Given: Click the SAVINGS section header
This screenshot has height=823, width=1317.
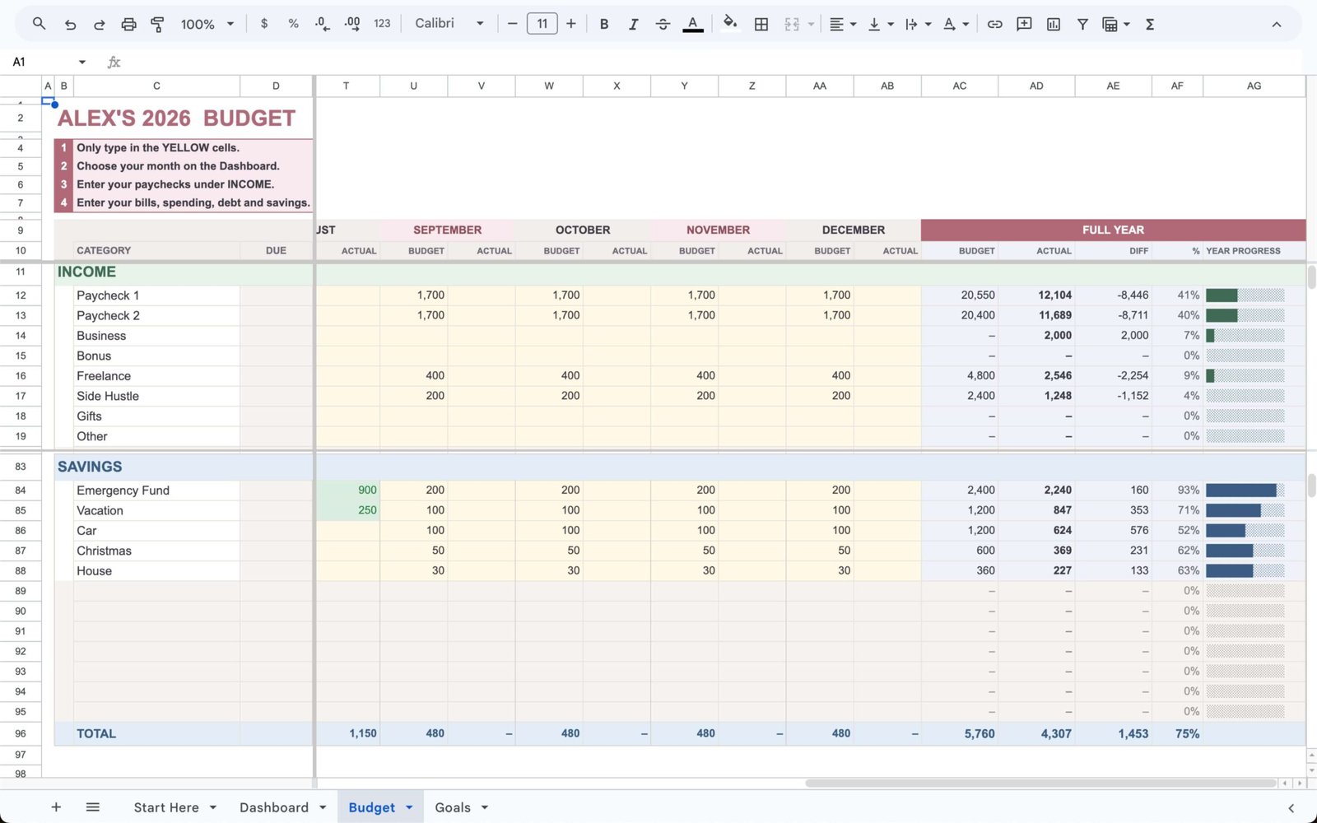Looking at the screenshot, I should click(x=90, y=467).
